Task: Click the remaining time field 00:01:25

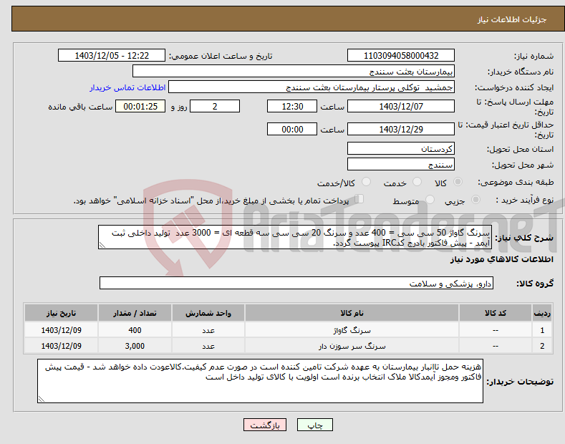Action: click(140, 106)
